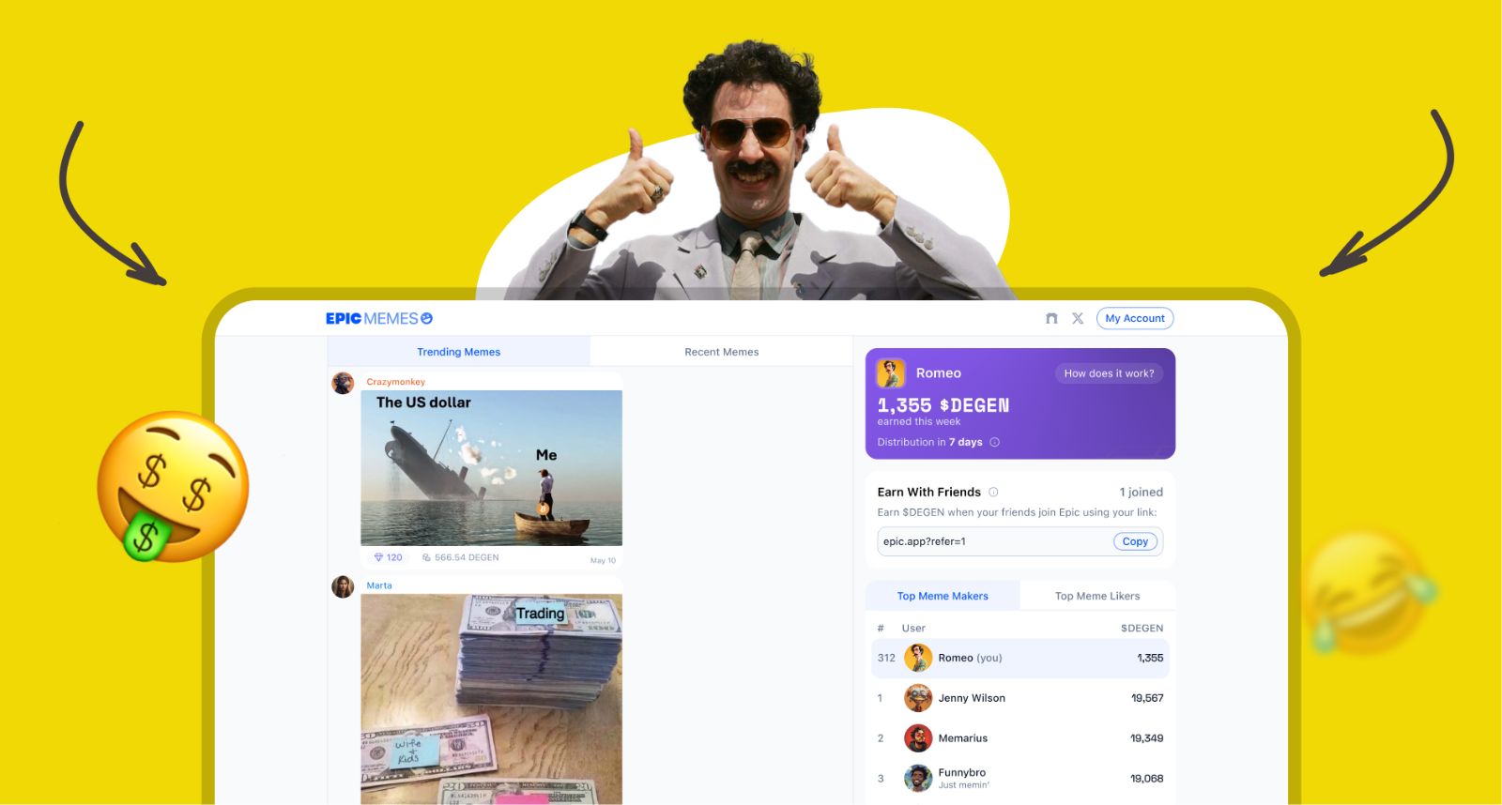
Task: Click the info icon next to Earn With Friends
Action: click(993, 493)
